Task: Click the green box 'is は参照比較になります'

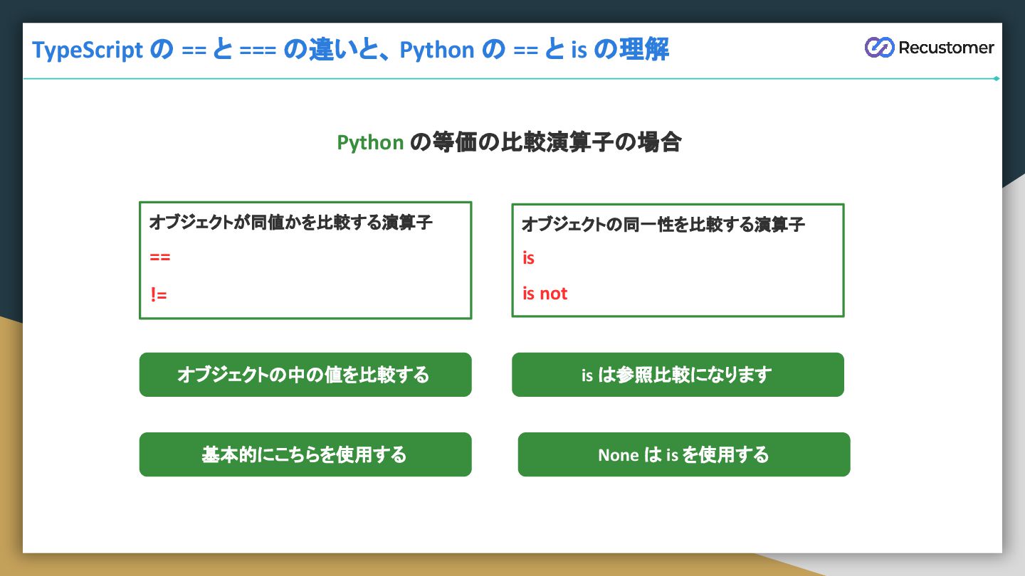Action: tap(678, 375)
